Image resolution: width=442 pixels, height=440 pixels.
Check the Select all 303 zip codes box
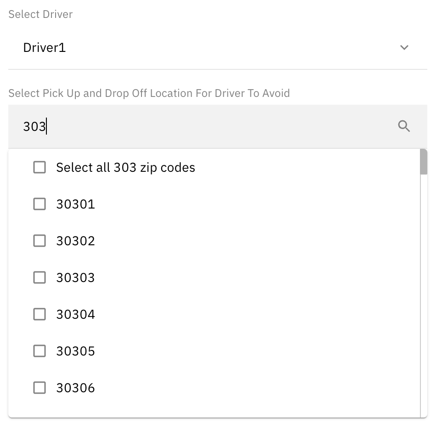(39, 167)
